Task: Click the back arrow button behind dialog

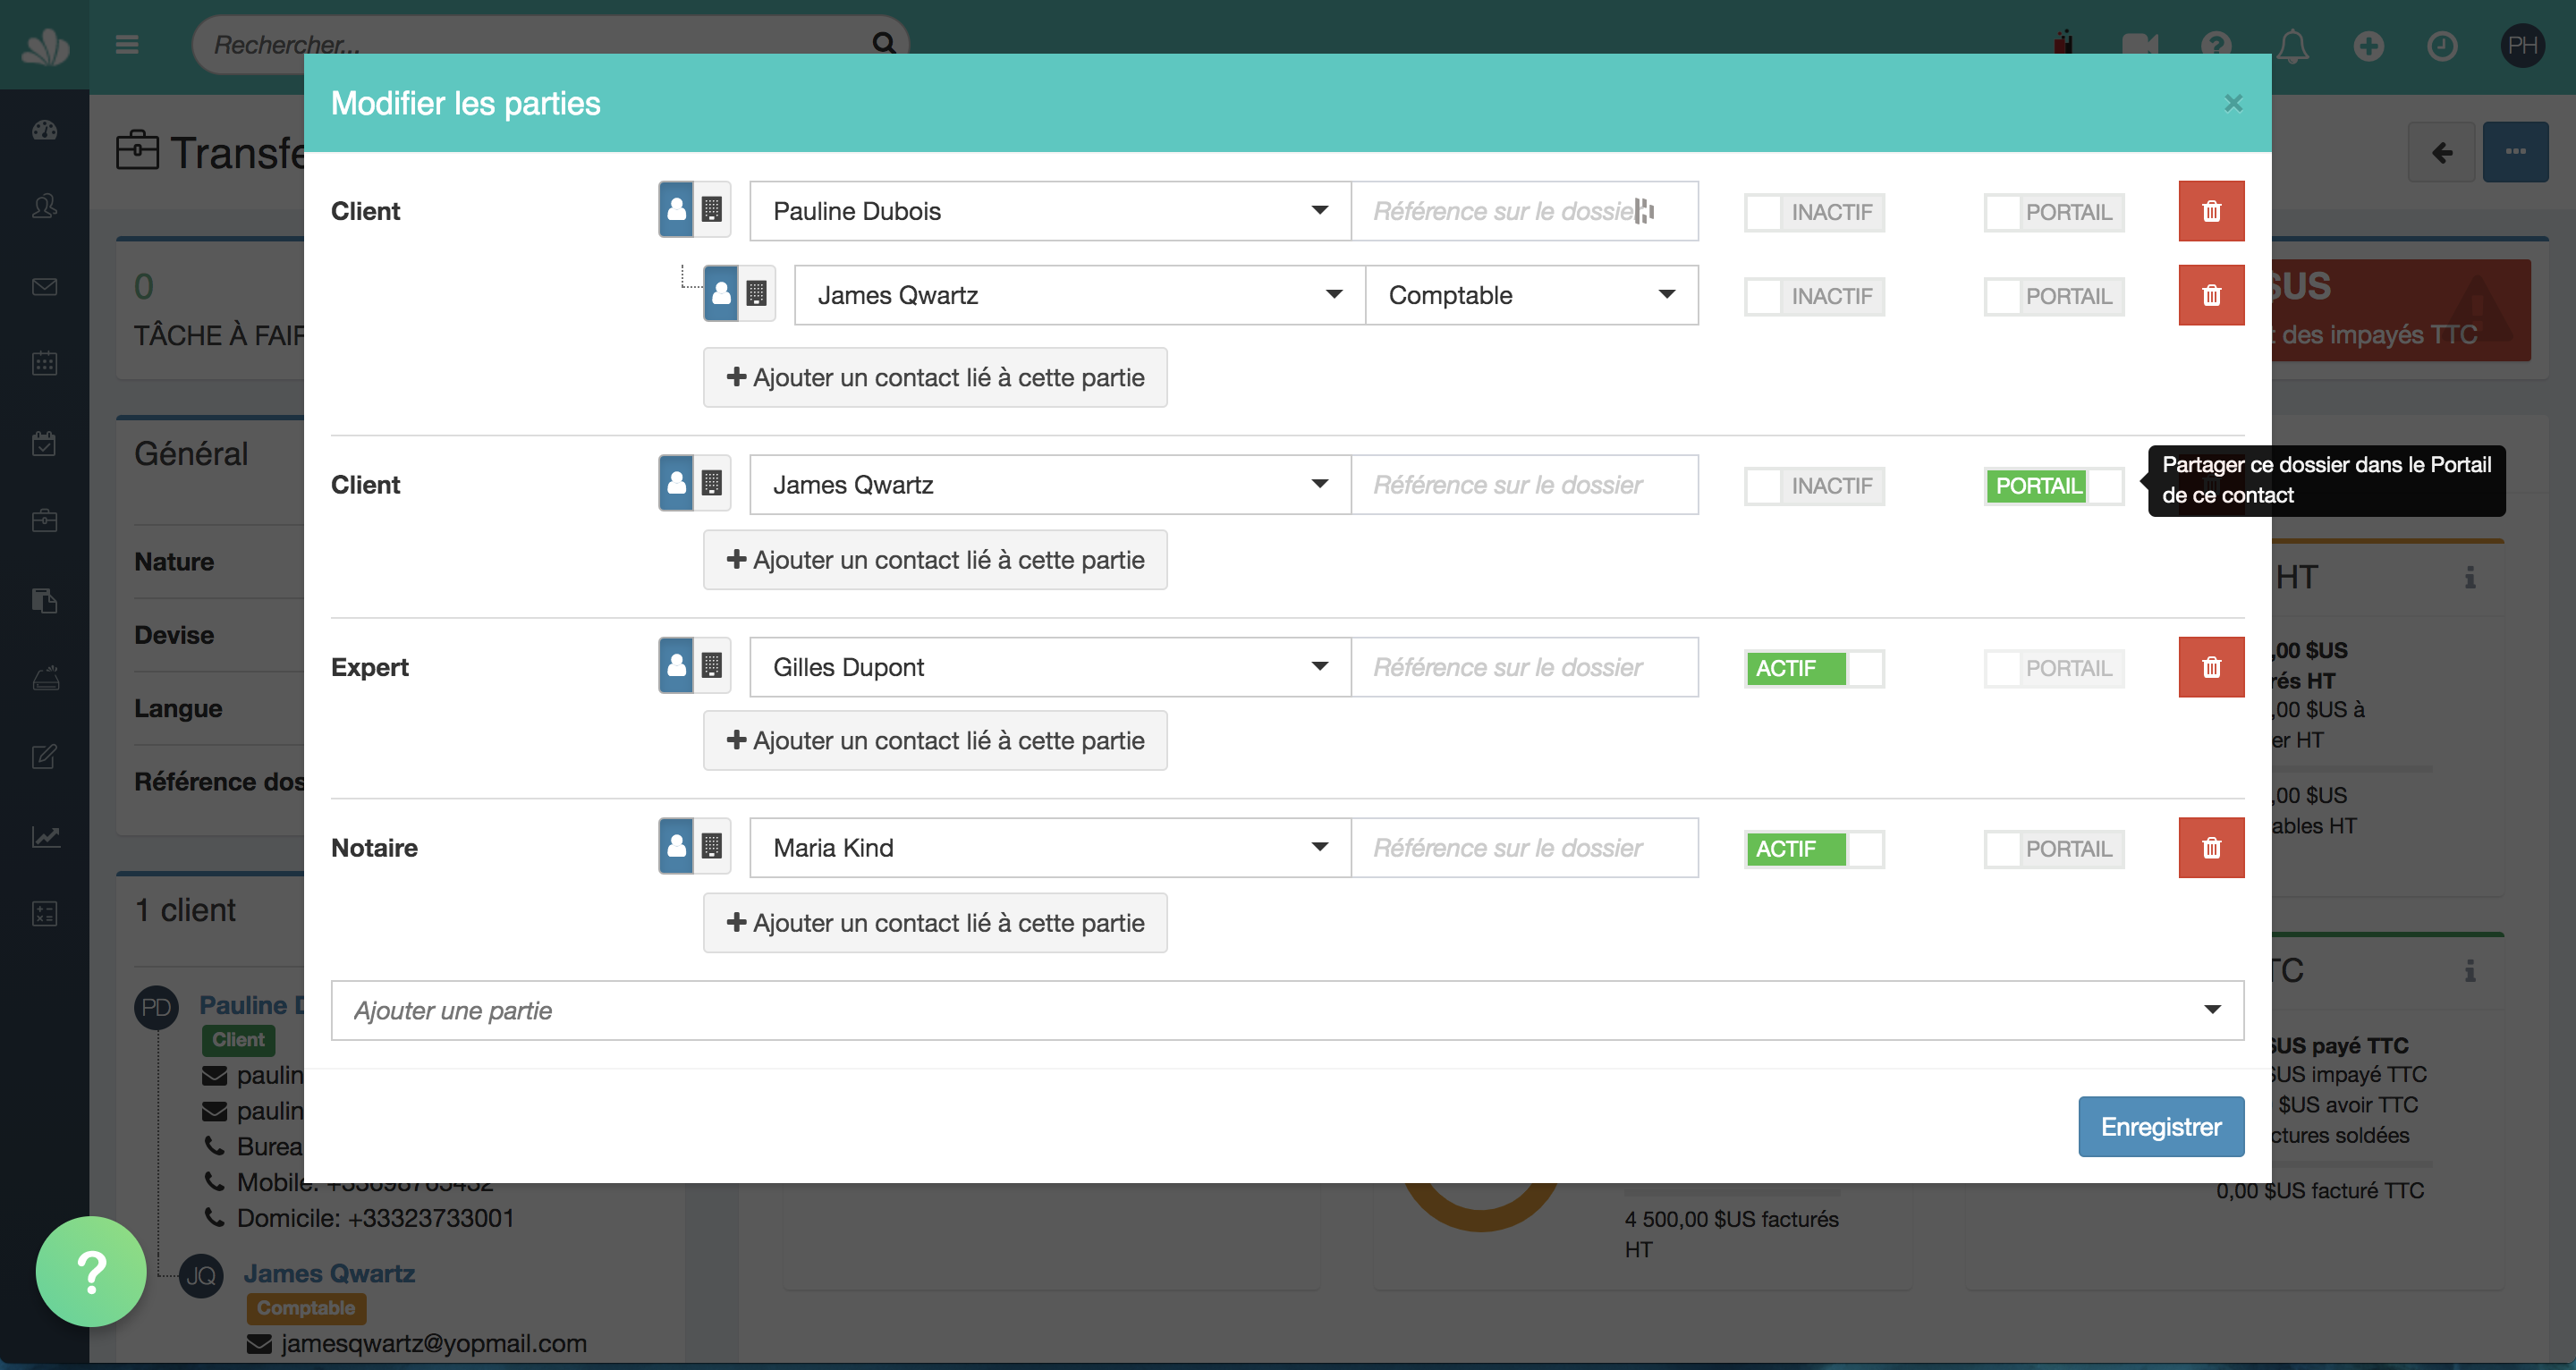Action: click(2442, 152)
